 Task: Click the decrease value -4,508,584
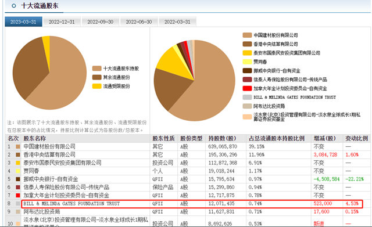(327, 179)
